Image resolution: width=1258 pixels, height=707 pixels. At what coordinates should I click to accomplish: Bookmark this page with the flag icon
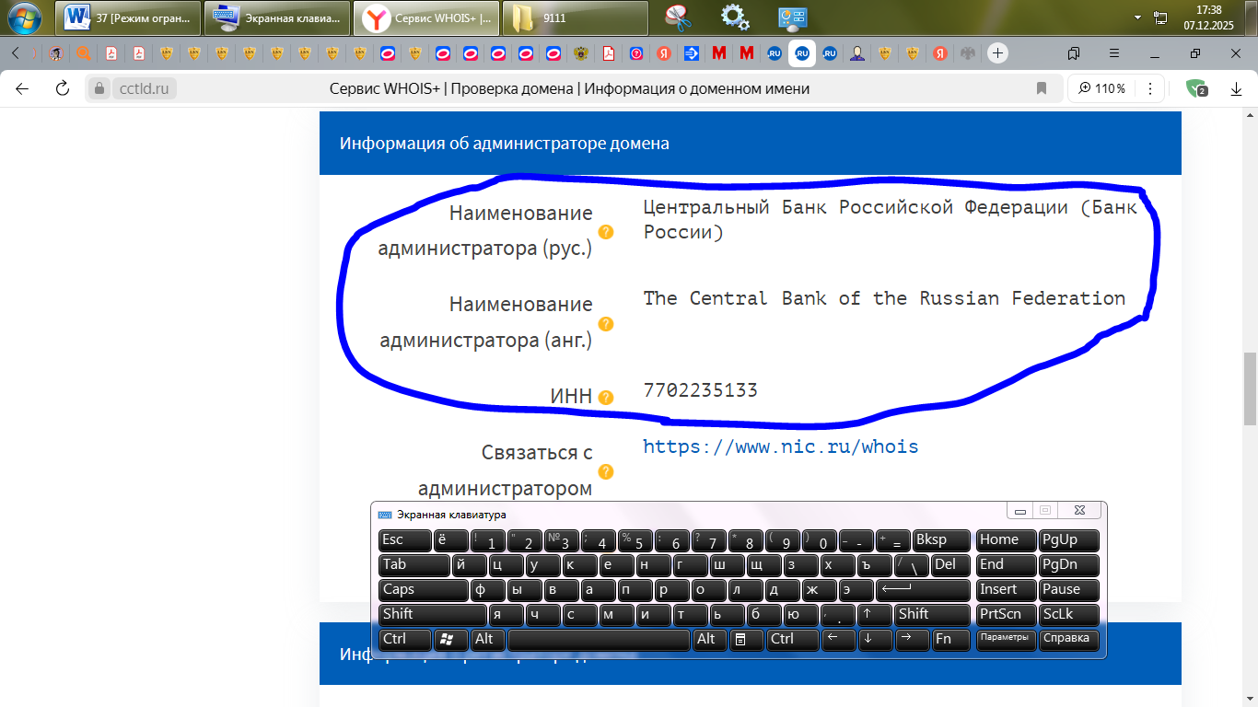pyautogui.click(x=1042, y=88)
